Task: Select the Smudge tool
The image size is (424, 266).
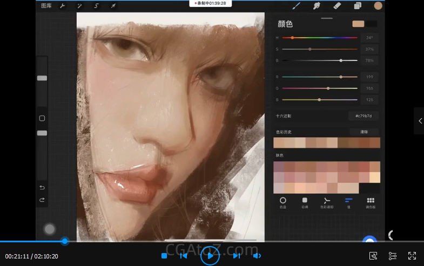Action: 317,6
